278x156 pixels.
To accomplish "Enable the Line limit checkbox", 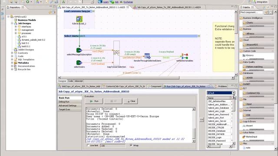I will click(x=88, y=145).
